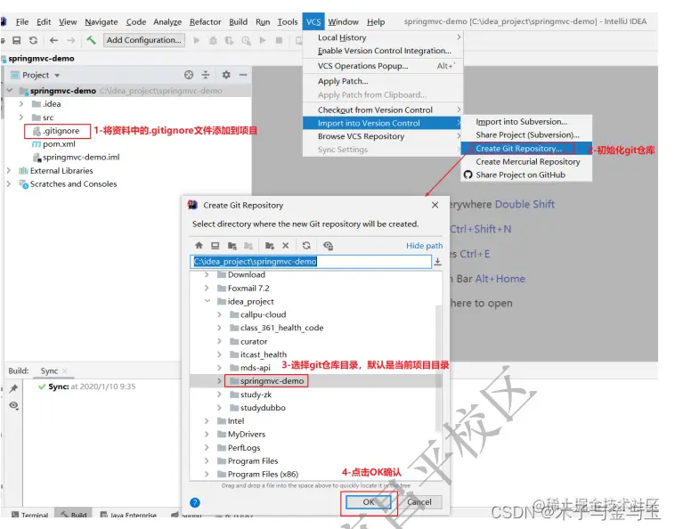
Task: Select Create Git Repository menu item
Action: [x=526, y=149]
